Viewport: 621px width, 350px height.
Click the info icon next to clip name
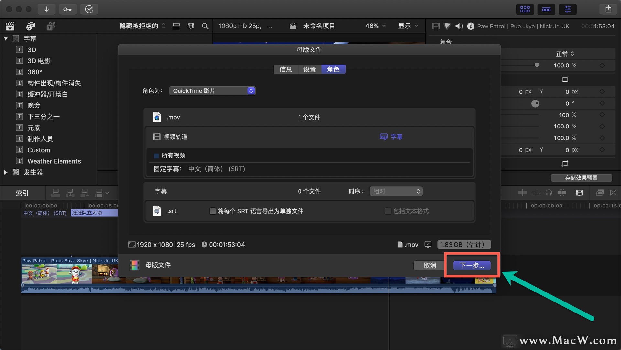(471, 26)
